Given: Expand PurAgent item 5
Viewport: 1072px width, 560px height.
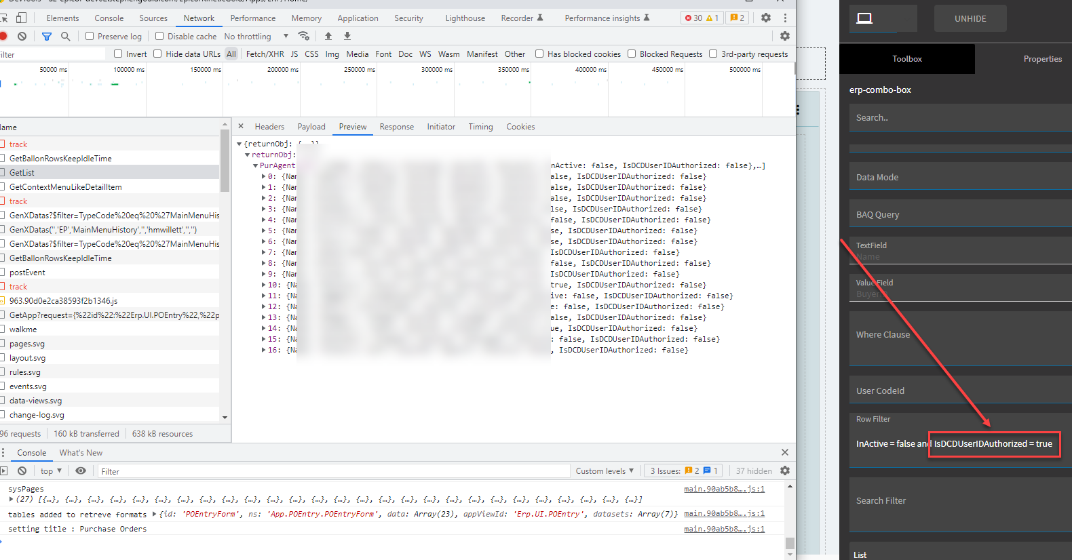Looking at the screenshot, I should point(264,231).
